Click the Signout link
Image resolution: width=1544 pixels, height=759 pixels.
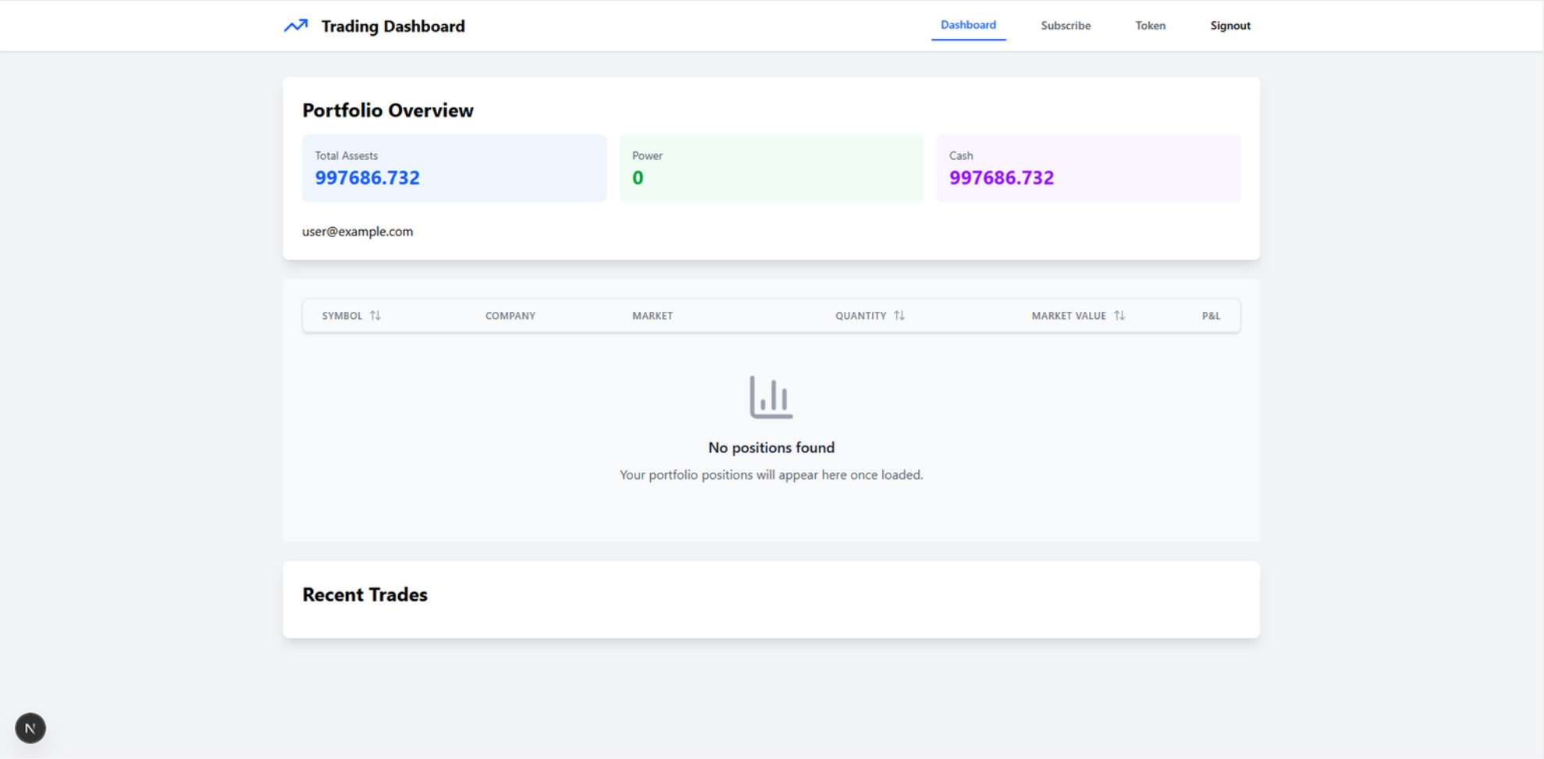point(1230,25)
